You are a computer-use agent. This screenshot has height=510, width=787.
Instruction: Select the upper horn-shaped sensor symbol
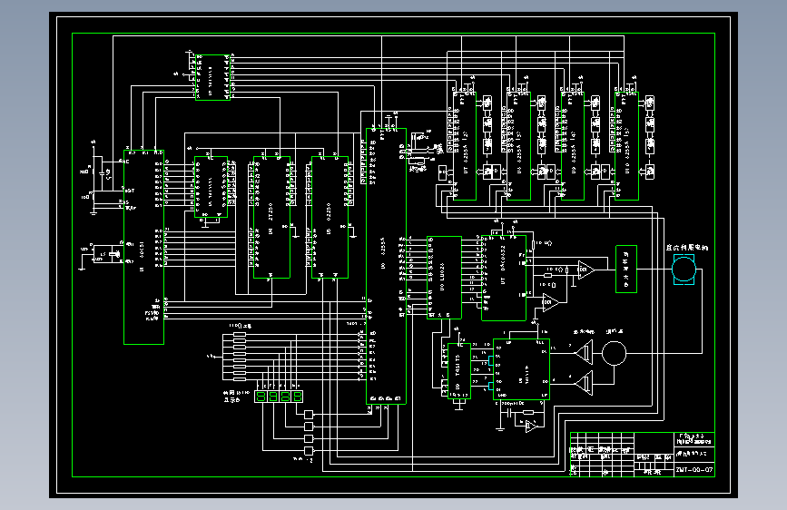(x=585, y=352)
